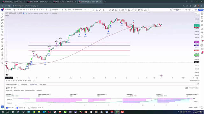204x114 pixels.
Task: Select the Mutlak display option
Action: [x=190, y=108]
